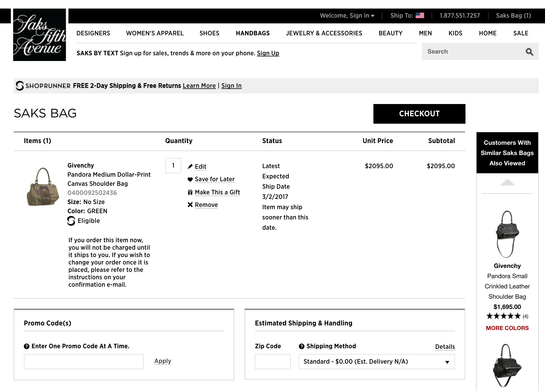Open the Sale menu
Screen dimensions: 545x391
coord(521,33)
